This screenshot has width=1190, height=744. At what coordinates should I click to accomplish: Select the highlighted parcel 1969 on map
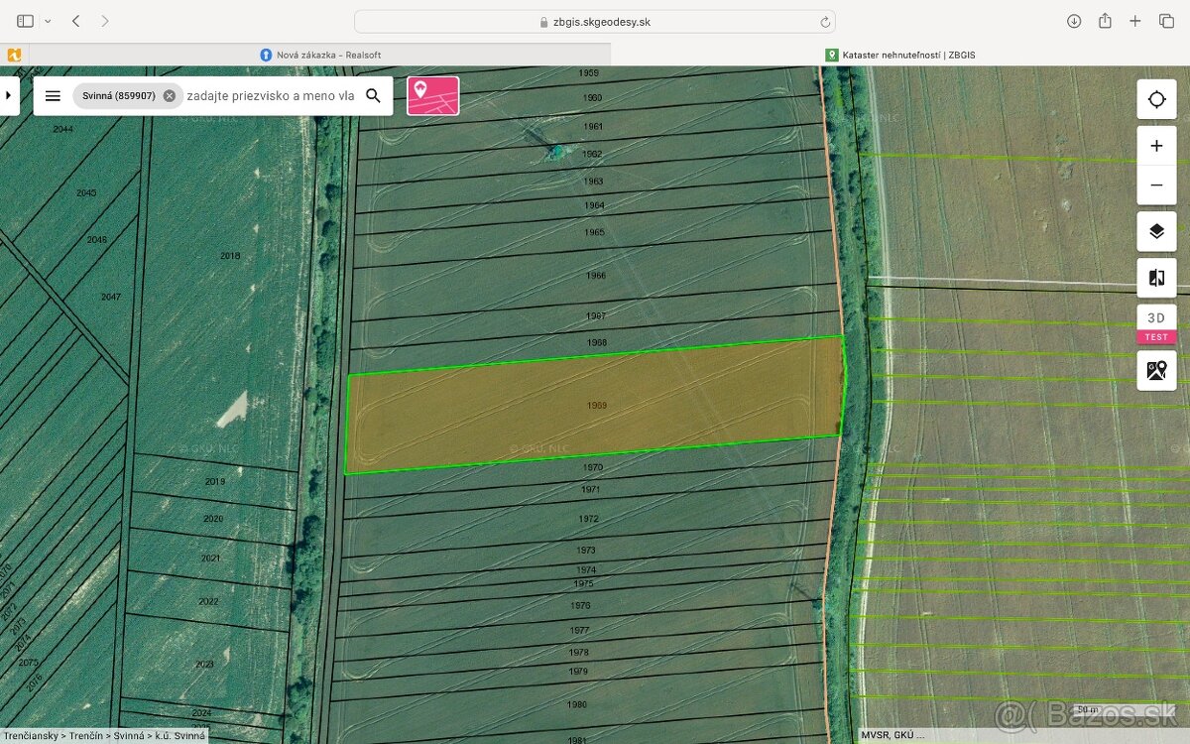tap(595, 406)
